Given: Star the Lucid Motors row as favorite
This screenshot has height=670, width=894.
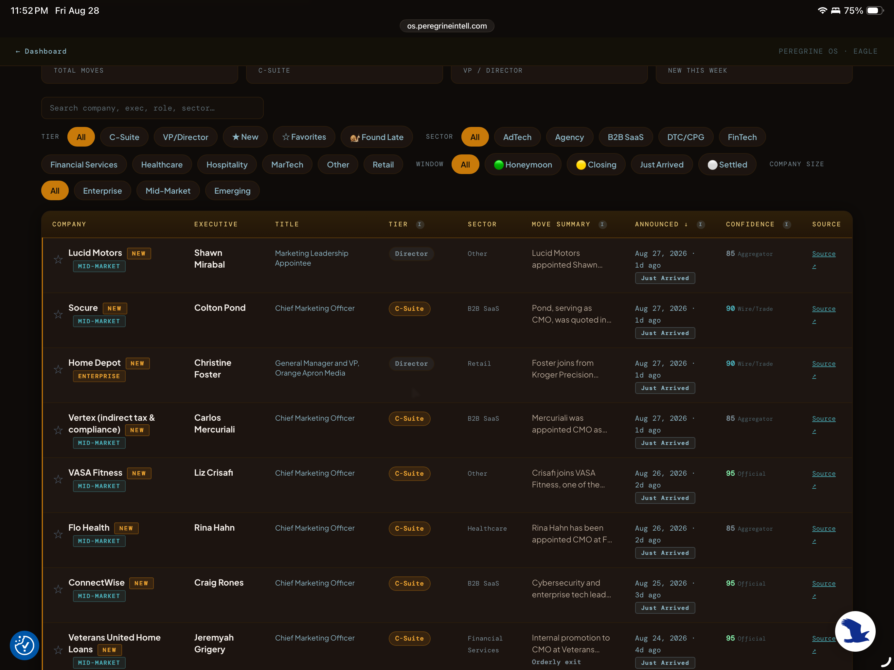Looking at the screenshot, I should 58,259.
